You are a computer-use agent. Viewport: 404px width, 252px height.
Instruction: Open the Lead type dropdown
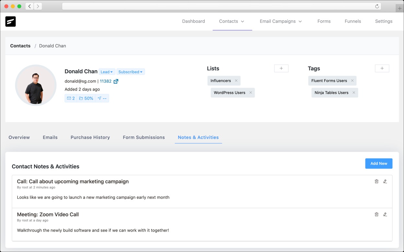click(107, 72)
